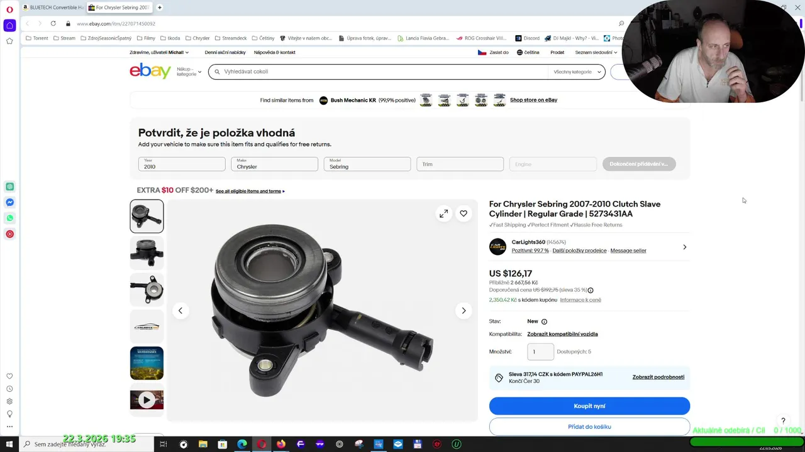Open Zobrazit podrobnosti coupon link
805x452 pixels.
coord(658,377)
